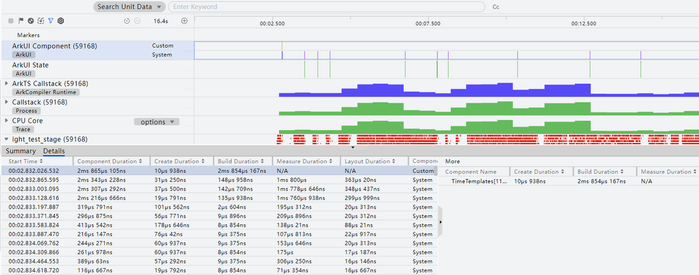
Task: Click the dashed selection-range icon
Action: pos(41,21)
